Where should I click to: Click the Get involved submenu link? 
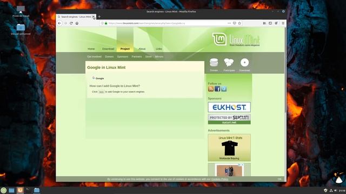(x=94, y=57)
